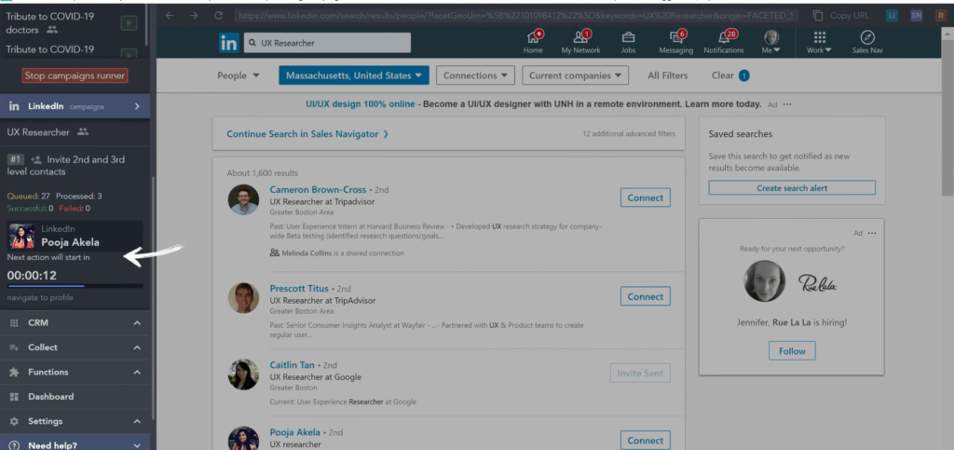Click Stop campaigns runner button
The height and width of the screenshot is (450, 954).
pyautogui.click(x=75, y=75)
